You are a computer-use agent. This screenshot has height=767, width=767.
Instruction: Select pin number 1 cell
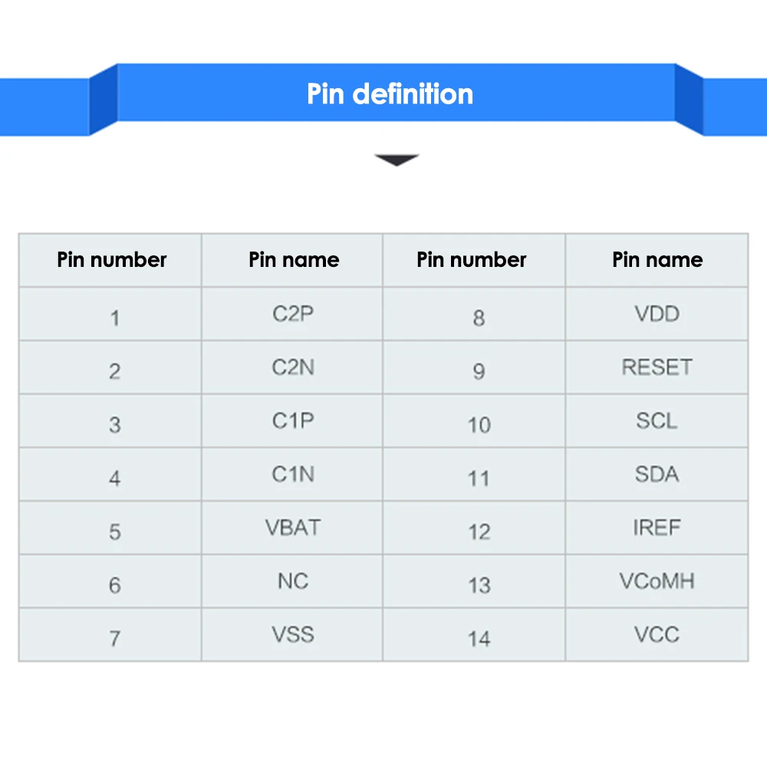114,318
